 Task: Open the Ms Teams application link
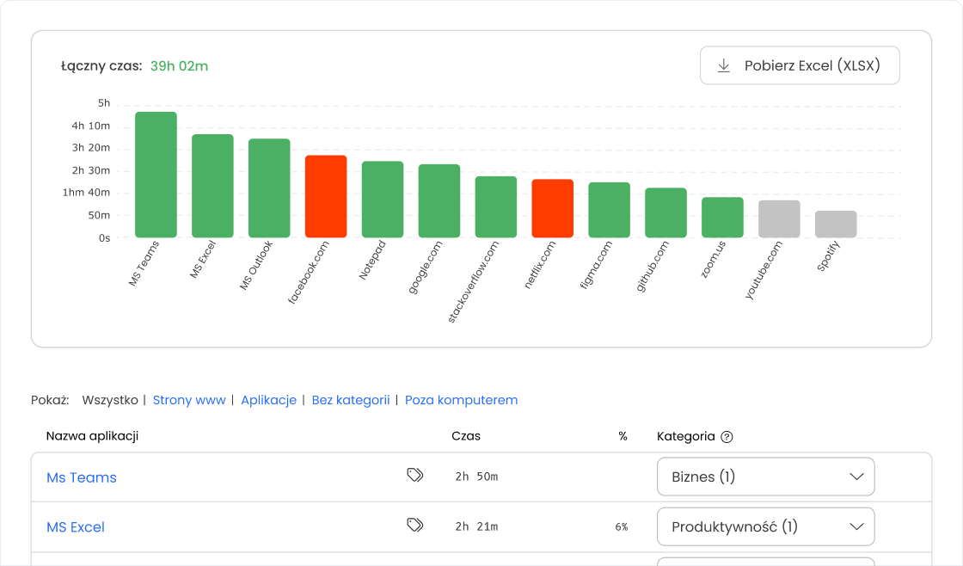pyautogui.click(x=82, y=477)
